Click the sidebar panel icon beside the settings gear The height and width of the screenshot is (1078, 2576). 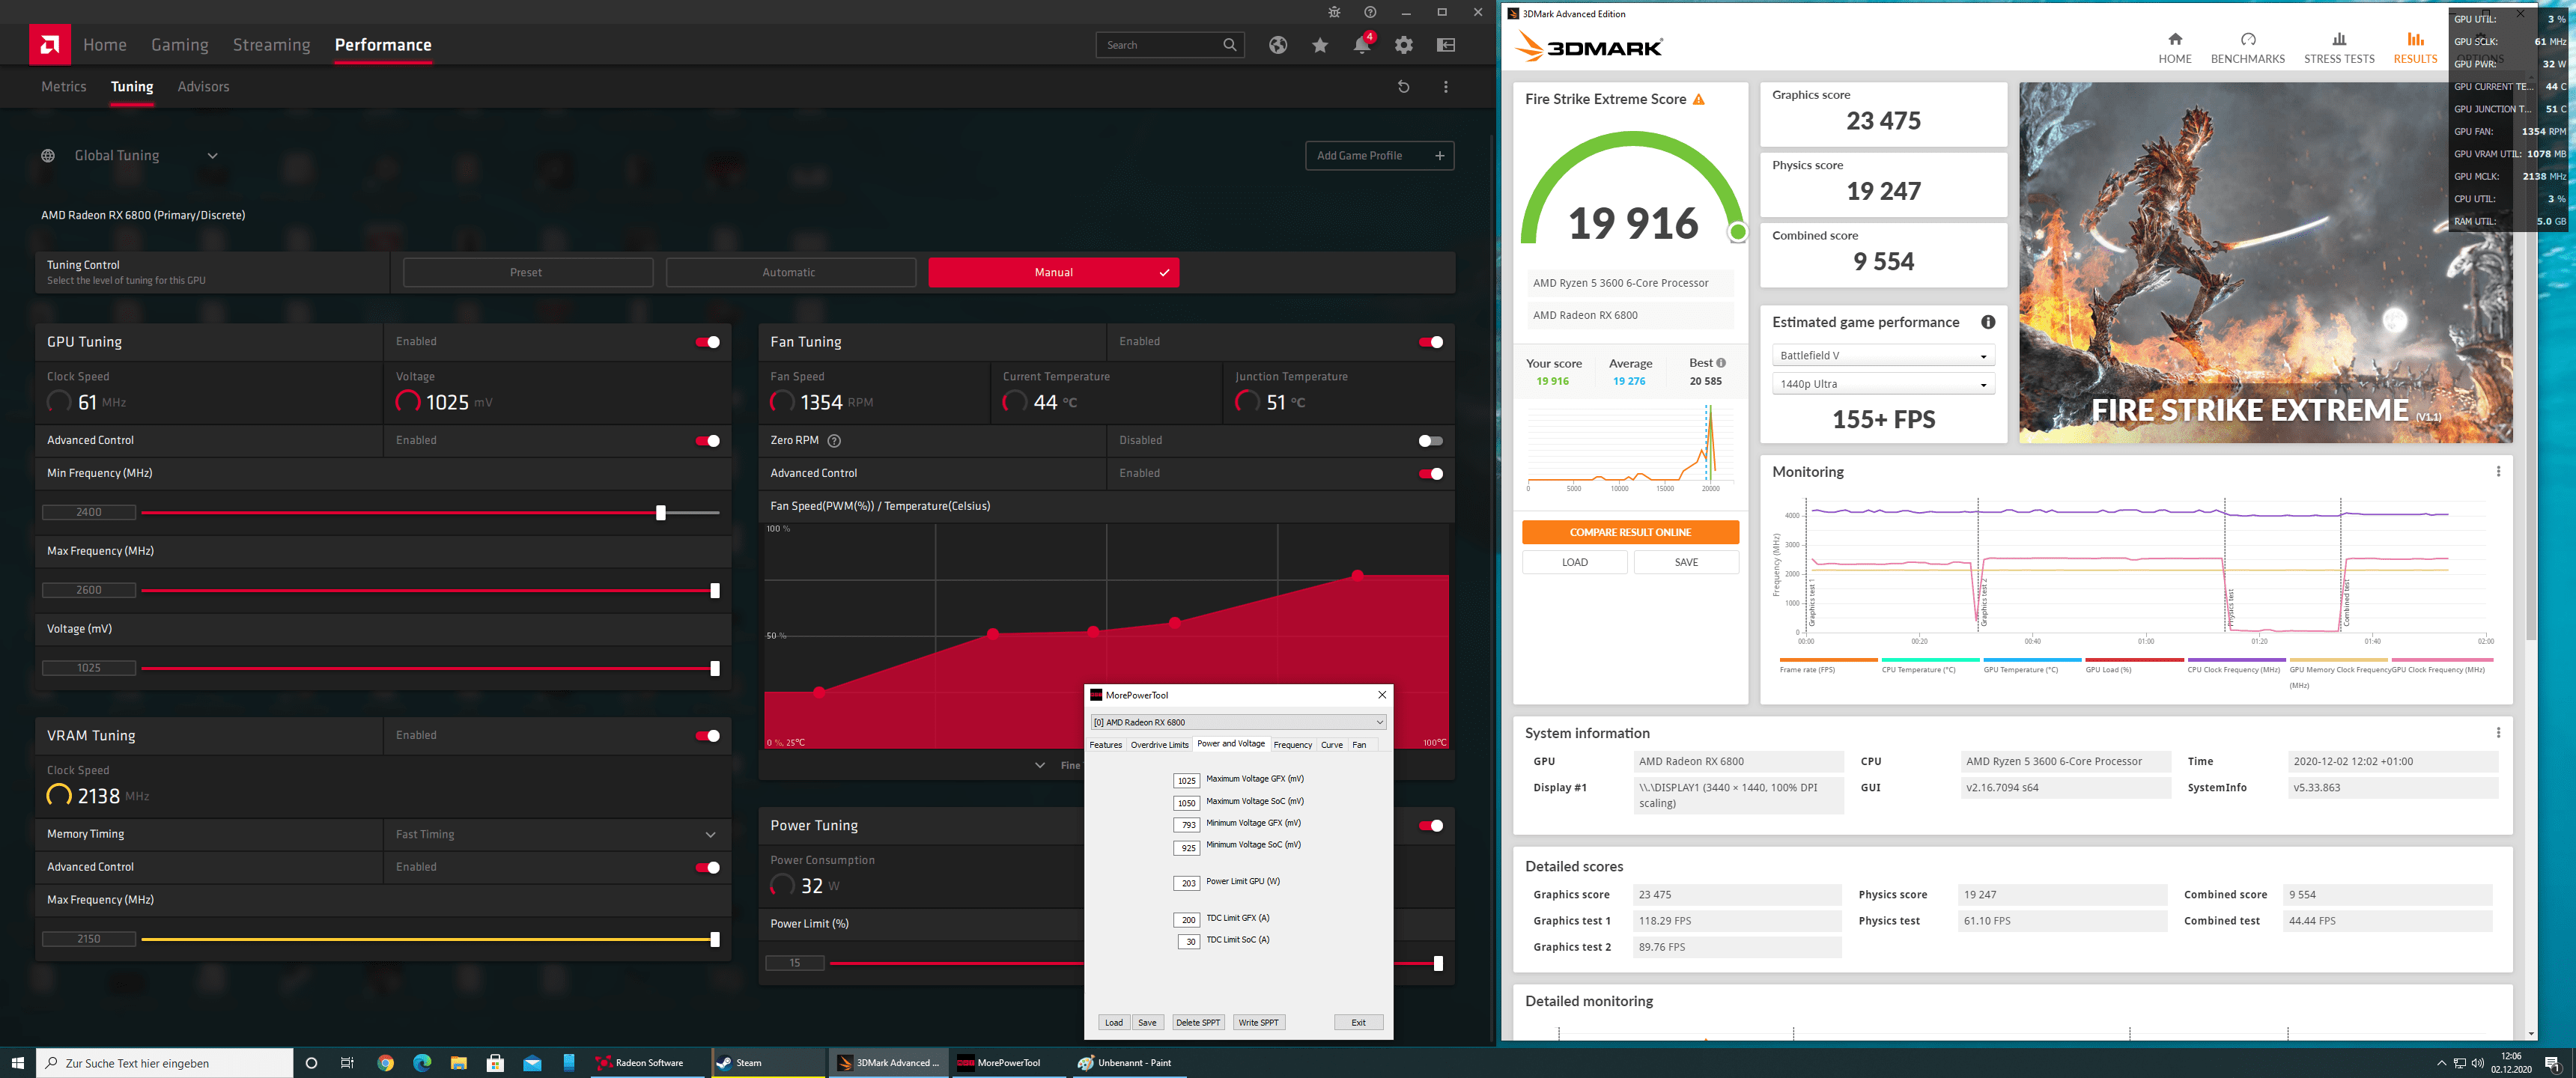1445,45
